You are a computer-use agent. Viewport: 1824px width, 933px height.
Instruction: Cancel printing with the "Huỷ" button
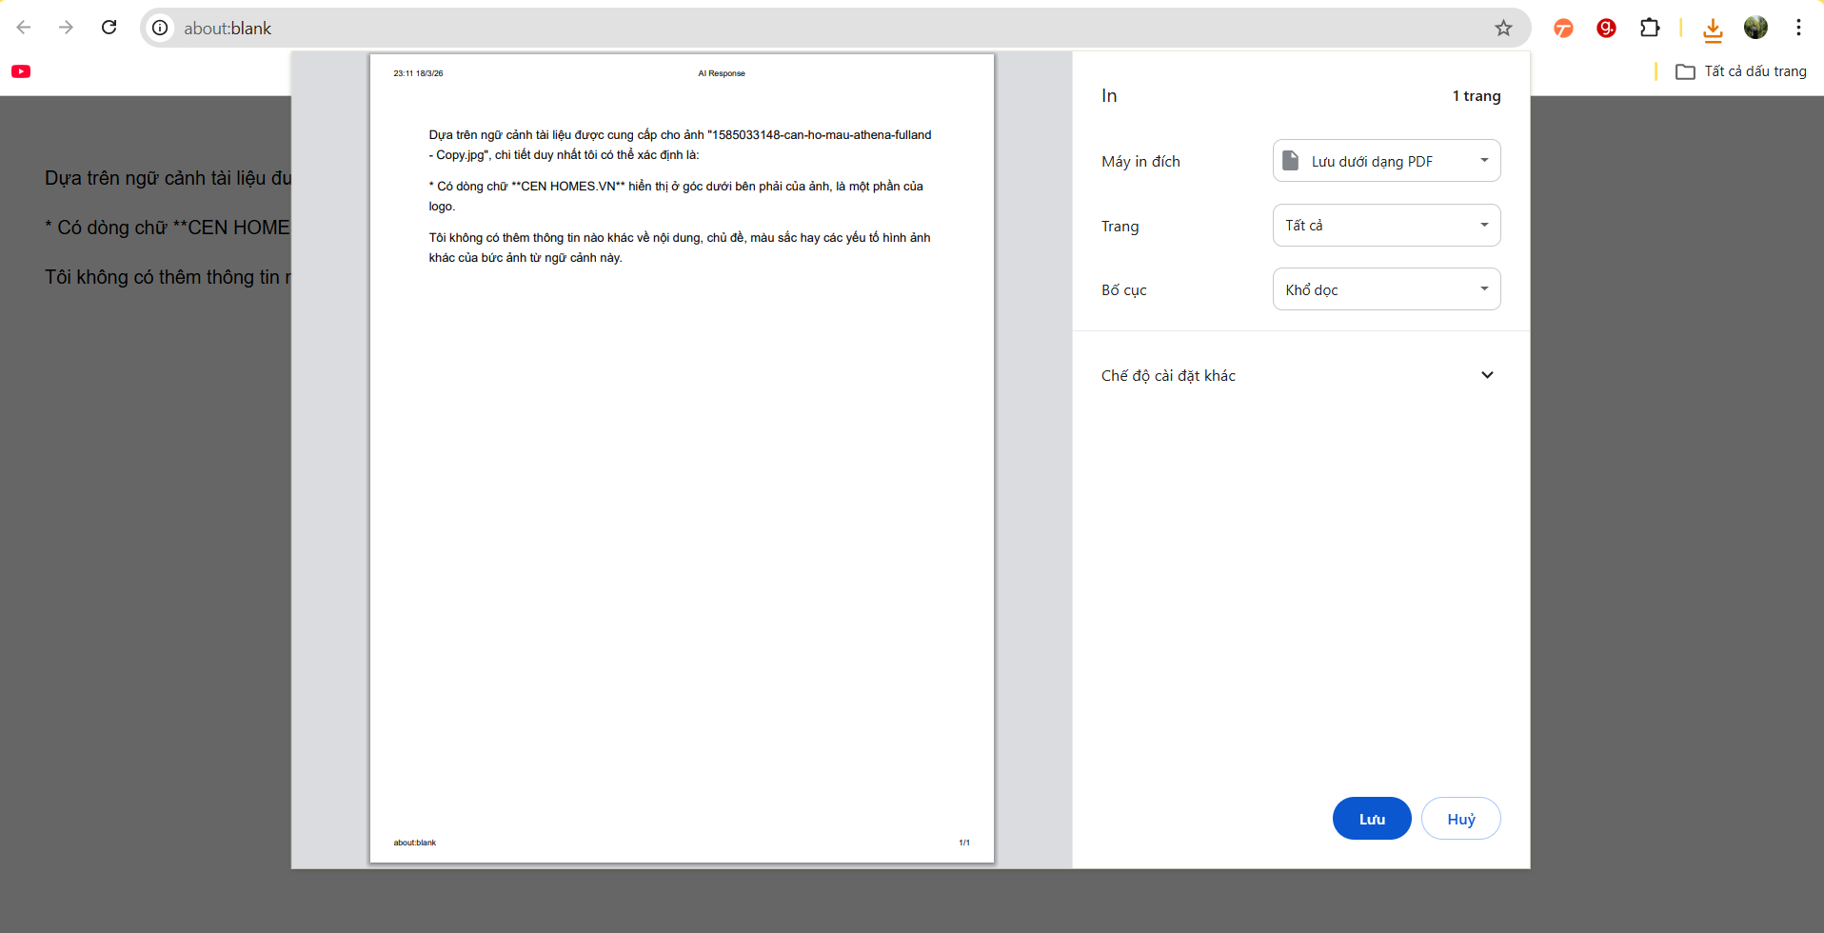point(1460,819)
